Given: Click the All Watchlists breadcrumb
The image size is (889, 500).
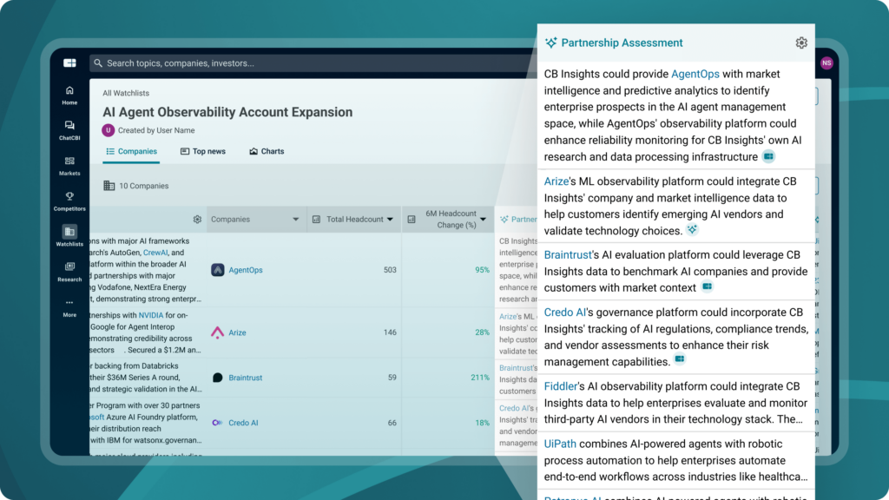Looking at the screenshot, I should 126,93.
